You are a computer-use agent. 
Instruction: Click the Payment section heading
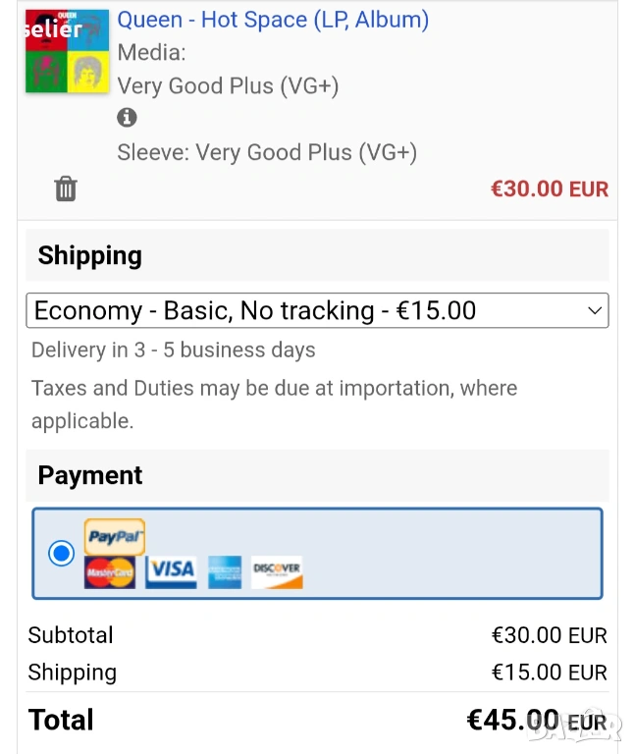tap(90, 476)
